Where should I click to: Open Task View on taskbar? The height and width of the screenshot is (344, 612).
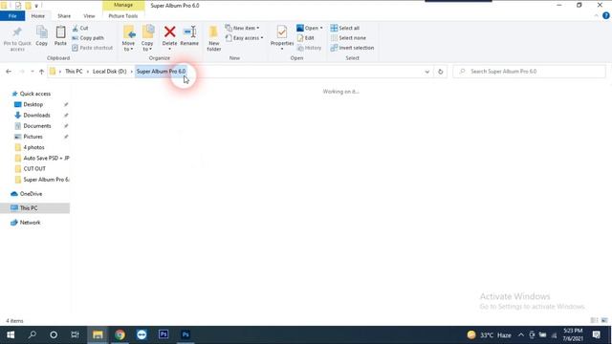pyautogui.click(x=75, y=334)
